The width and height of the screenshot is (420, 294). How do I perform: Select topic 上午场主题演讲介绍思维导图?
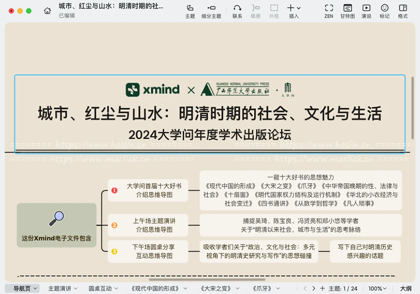[148, 225]
